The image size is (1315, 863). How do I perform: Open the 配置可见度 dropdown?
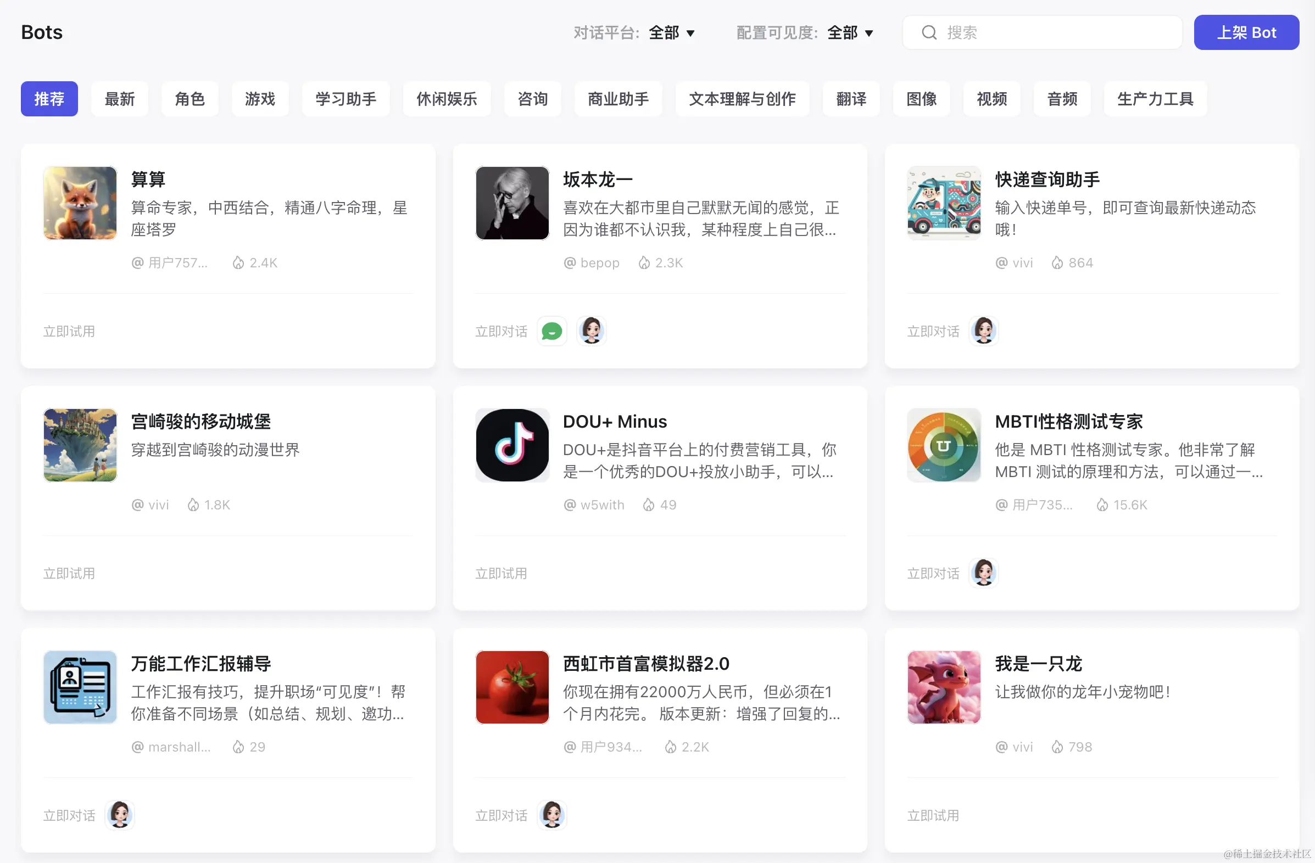point(850,32)
